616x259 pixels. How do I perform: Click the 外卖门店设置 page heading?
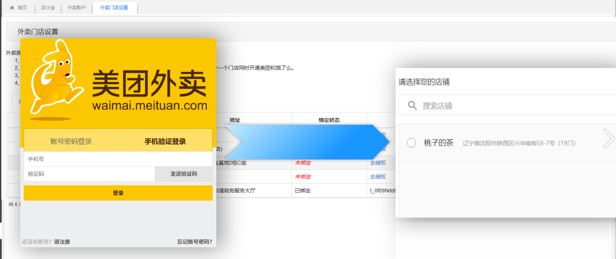click(38, 32)
